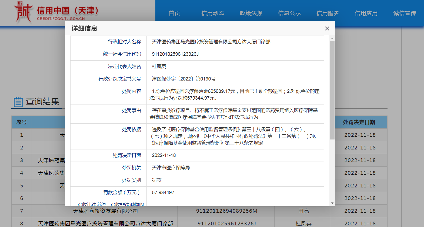Screen dimensions: 424x227
Task: Click the 处罚机关 label
Action: click(x=132, y=168)
